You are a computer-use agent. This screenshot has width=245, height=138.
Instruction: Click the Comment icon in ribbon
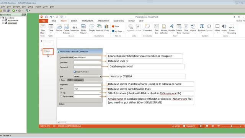(147, 26)
